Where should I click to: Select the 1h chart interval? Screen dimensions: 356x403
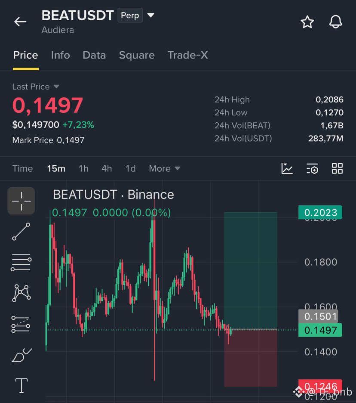tap(83, 169)
